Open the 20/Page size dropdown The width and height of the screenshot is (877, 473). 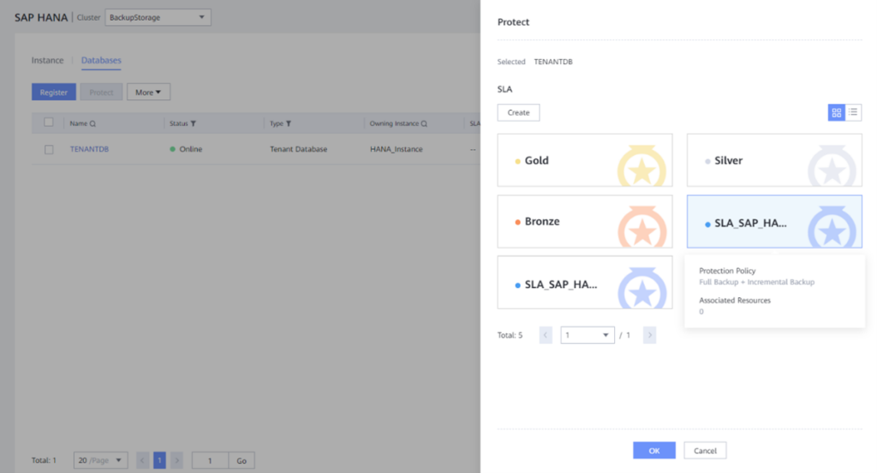click(x=100, y=460)
